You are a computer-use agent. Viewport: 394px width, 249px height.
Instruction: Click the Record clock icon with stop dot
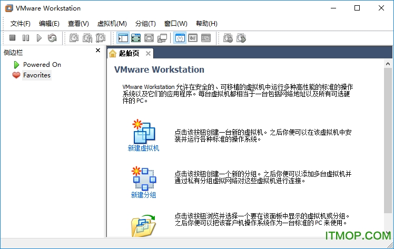coord(228,38)
